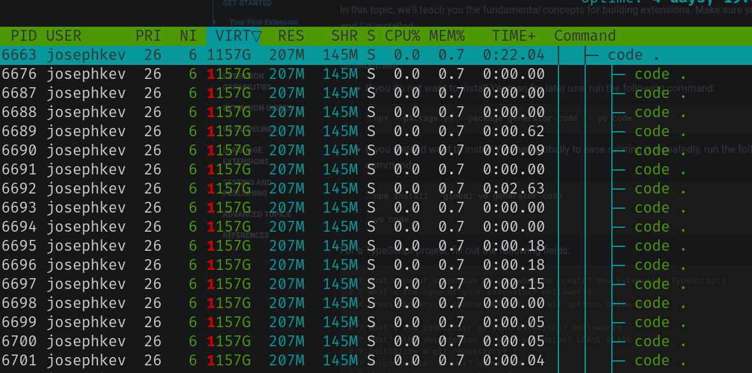
Task: Select process 6692 with time 0:02.63
Action: [x=19, y=188]
